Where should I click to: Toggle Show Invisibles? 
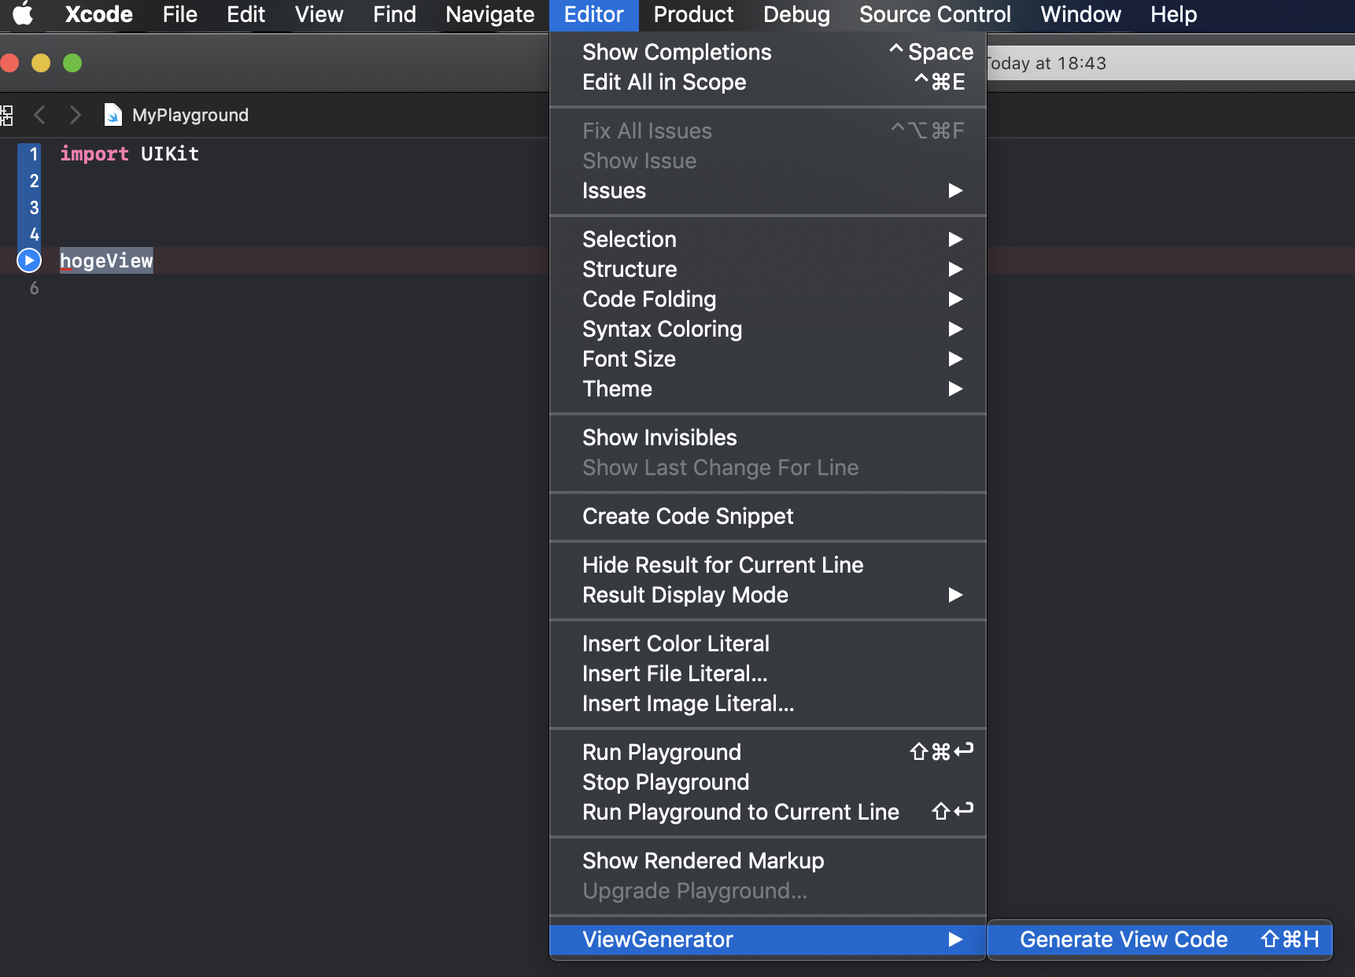coord(768,437)
